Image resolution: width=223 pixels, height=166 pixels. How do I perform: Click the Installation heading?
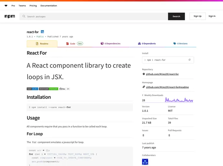pyautogui.click(x=39, y=97)
